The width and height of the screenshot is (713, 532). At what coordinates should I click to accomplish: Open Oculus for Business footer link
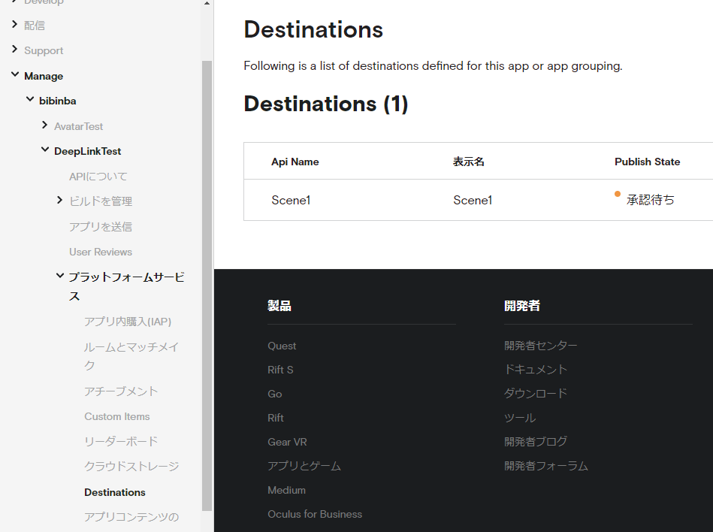tap(315, 514)
